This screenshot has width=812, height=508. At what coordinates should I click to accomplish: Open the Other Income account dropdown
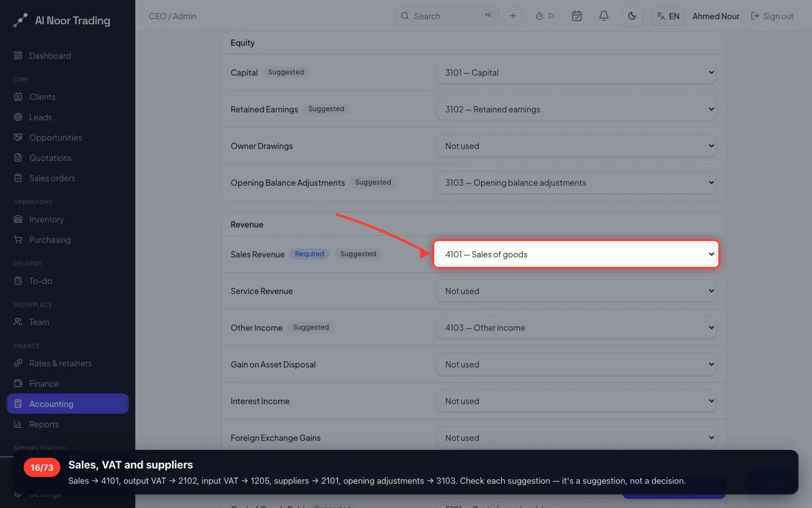coord(576,327)
